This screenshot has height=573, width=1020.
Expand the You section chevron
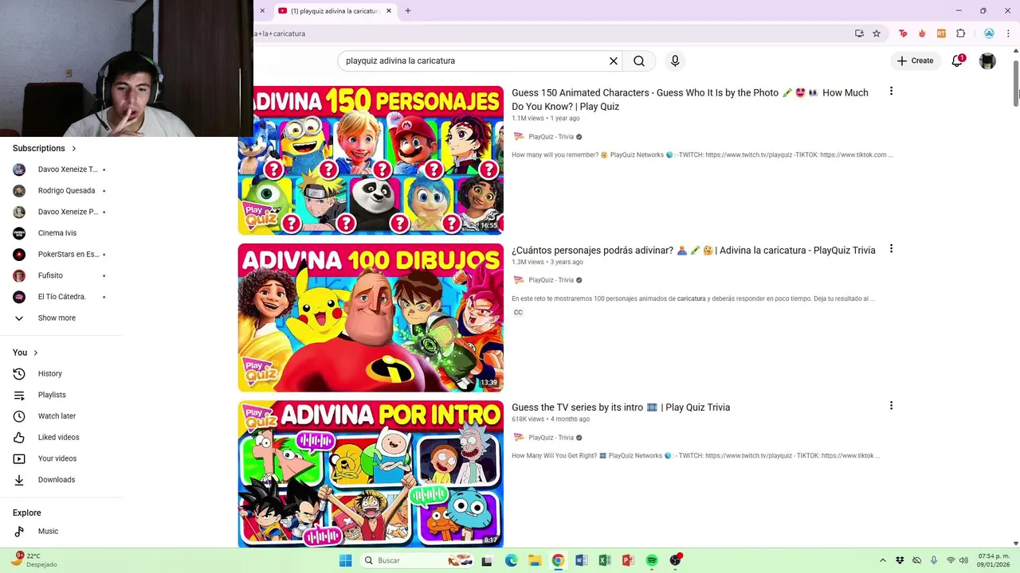pos(35,353)
